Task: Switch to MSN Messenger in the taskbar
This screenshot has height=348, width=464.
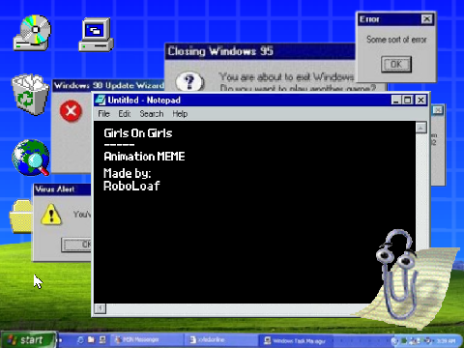Action: (x=147, y=340)
